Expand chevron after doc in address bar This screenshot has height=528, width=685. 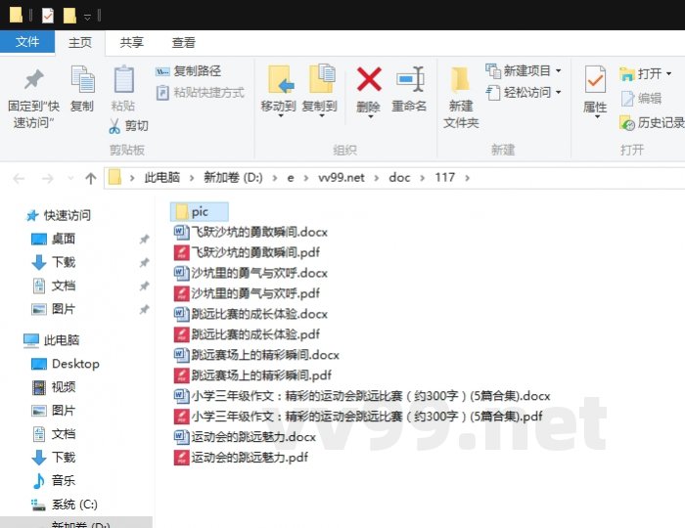422,178
